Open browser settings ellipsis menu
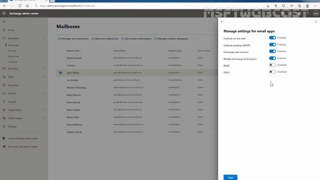Image resolution: width=320 pixels, height=180 pixels. click(x=315, y=6)
